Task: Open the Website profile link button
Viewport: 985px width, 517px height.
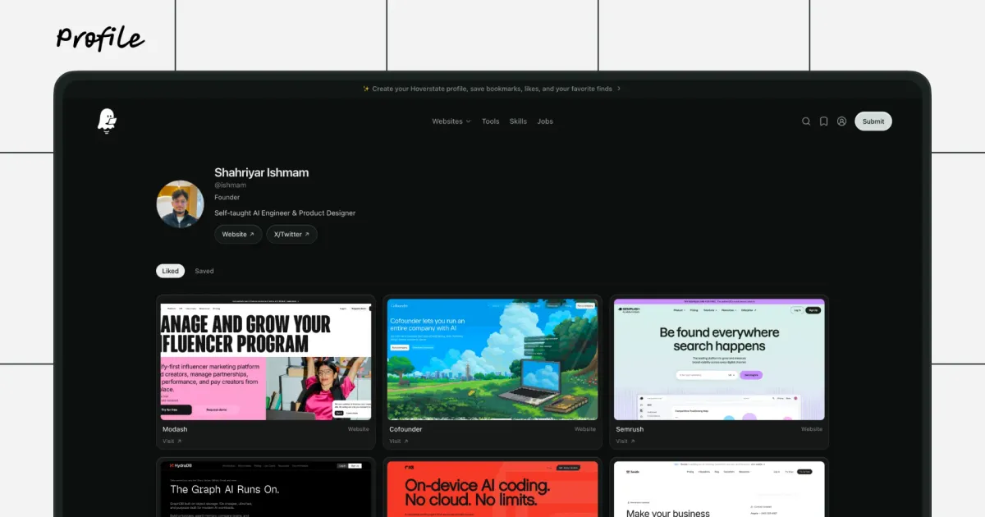Action: [x=238, y=235]
